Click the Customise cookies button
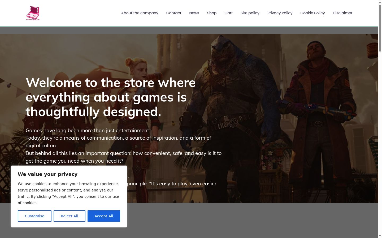Screen dimensions: 382x238 [34, 216]
